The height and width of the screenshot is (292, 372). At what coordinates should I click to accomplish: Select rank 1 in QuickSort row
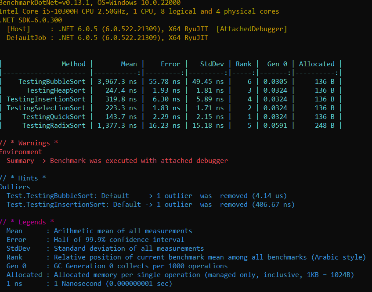pos(249,117)
